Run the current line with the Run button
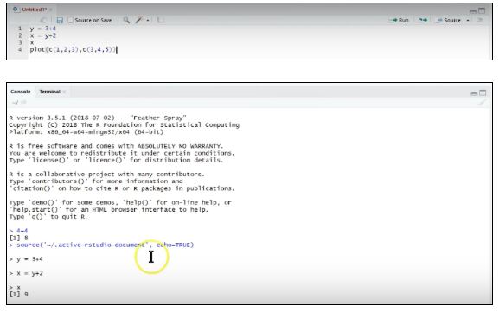 click(x=399, y=21)
